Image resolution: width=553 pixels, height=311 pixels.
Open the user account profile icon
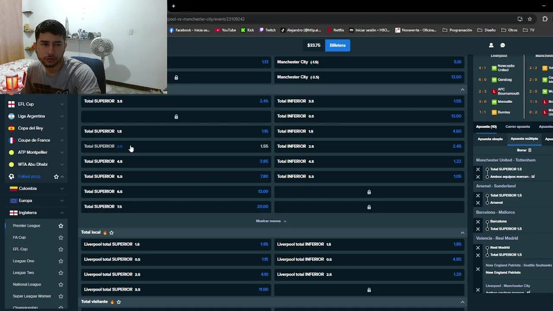tap(491, 45)
